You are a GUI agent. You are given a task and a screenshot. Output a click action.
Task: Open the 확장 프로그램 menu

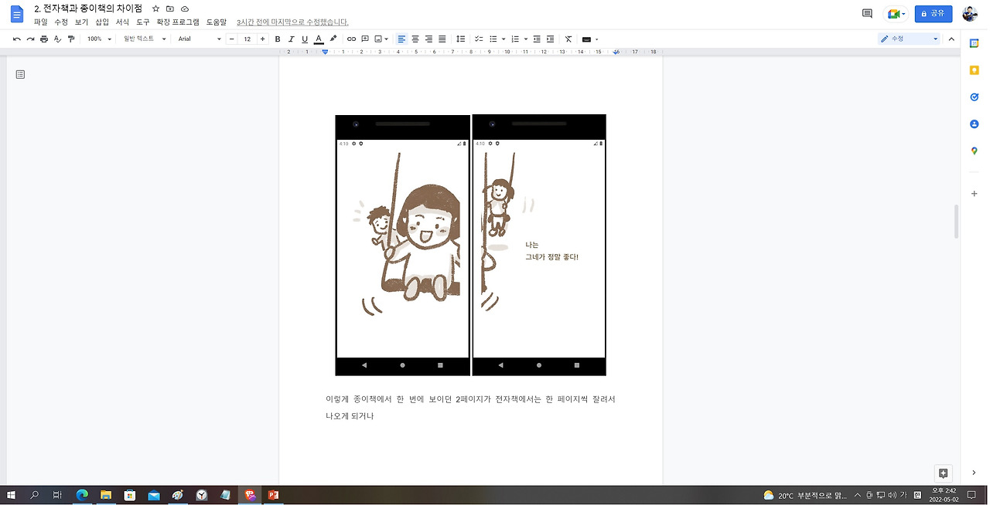click(178, 22)
